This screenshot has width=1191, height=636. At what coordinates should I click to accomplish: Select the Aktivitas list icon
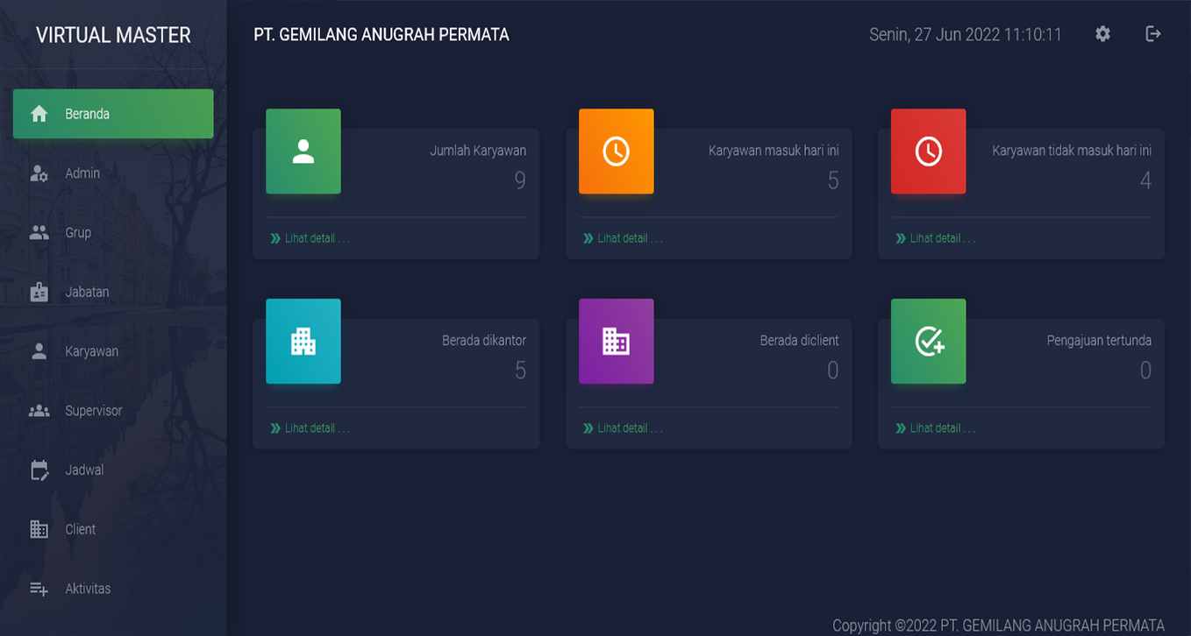point(39,588)
